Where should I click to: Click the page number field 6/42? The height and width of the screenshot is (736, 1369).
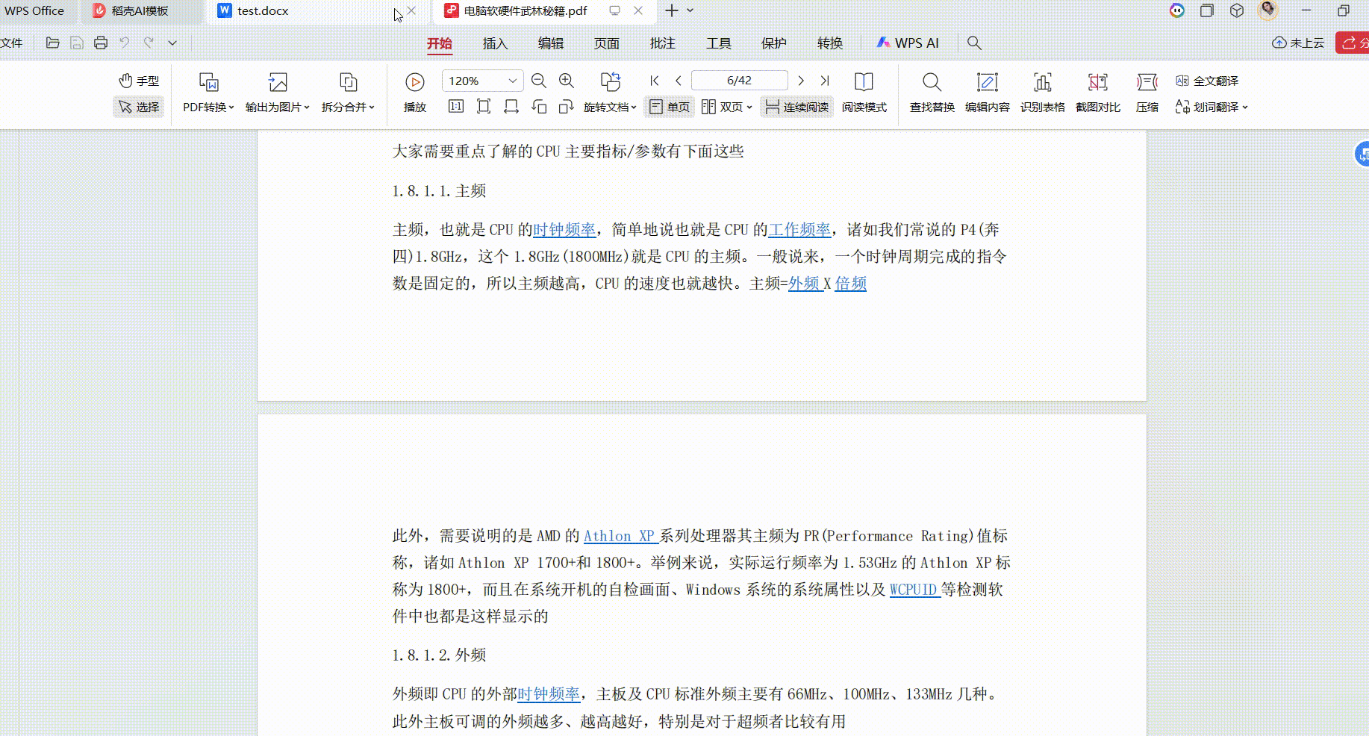(739, 81)
